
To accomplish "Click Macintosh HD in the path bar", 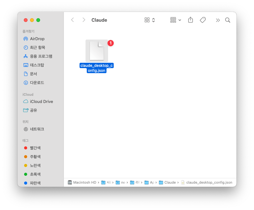I will click(82, 182).
